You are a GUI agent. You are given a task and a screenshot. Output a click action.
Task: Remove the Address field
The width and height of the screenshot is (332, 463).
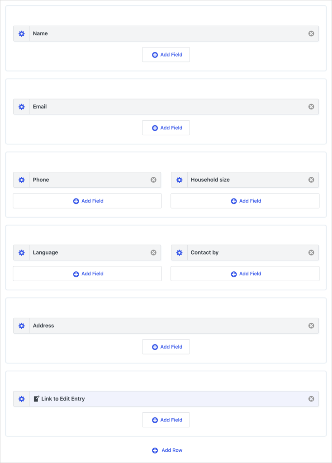[311, 326]
